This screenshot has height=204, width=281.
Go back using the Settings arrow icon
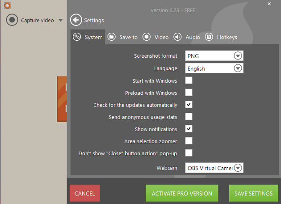[x=76, y=20]
